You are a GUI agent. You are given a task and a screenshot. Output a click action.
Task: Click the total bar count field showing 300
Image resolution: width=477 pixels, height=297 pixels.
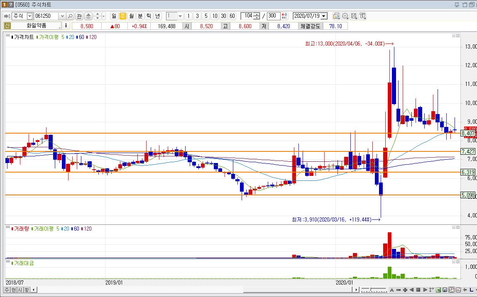pyautogui.click(x=274, y=16)
